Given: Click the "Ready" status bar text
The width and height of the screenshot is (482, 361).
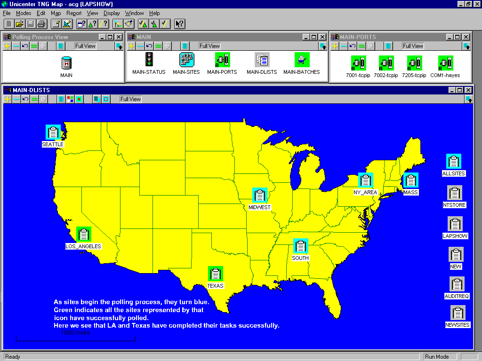Looking at the screenshot, I should [13, 357].
